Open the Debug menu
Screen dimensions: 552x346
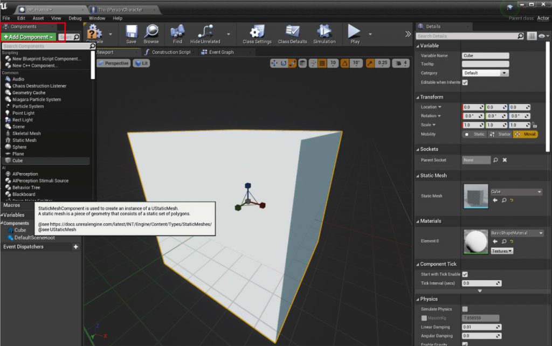coord(75,18)
